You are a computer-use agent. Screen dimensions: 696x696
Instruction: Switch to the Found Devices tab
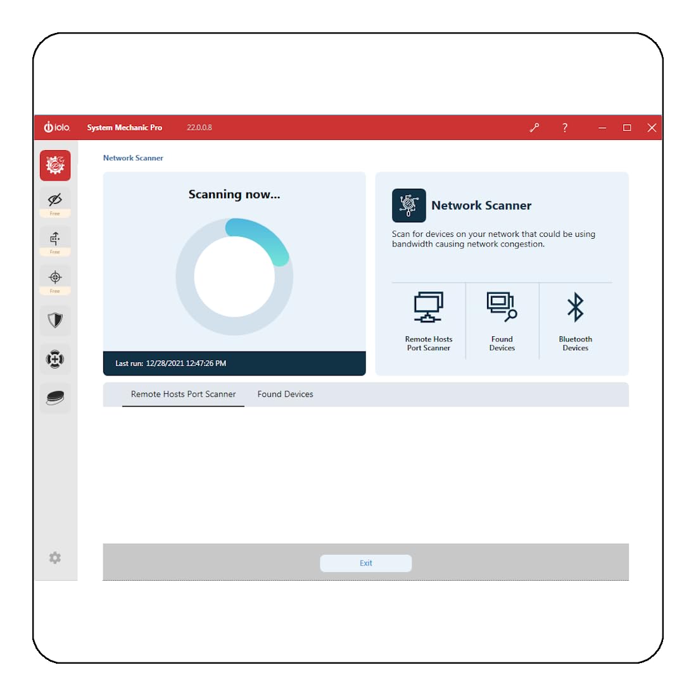click(x=286, y=394)
